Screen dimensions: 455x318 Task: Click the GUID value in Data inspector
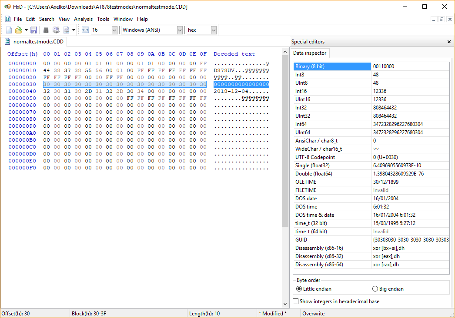[411, 240]
